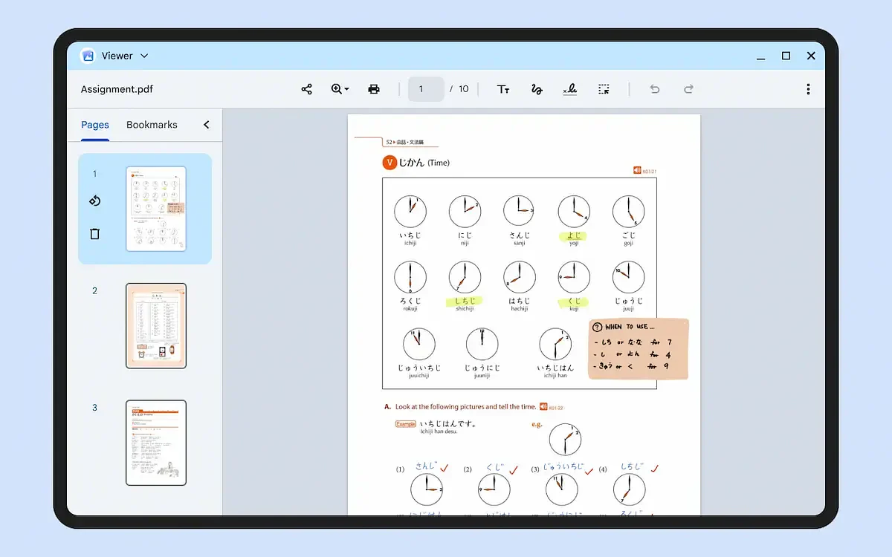892x557 pixels.
Task: Select page 1 thumbnail
Action: pyautogui.click(x=156, y=209)
